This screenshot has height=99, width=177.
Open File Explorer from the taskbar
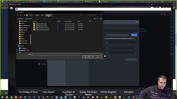[7, 97]
